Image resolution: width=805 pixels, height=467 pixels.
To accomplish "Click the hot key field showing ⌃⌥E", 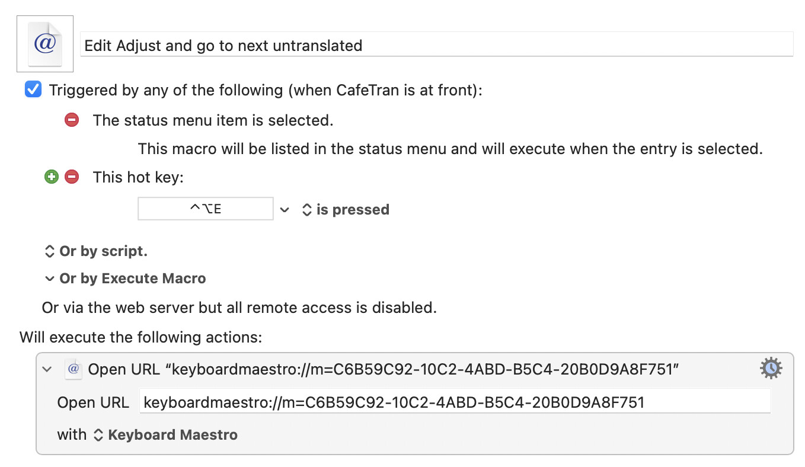I will (206, 209).
